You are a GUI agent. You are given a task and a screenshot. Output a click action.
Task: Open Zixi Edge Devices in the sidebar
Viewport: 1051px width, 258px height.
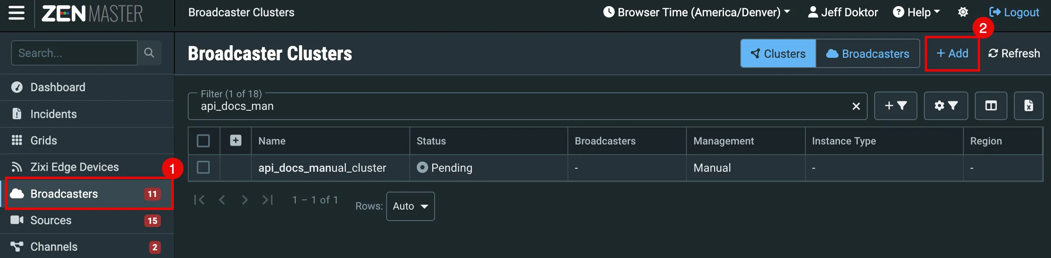tap(87, 167)
